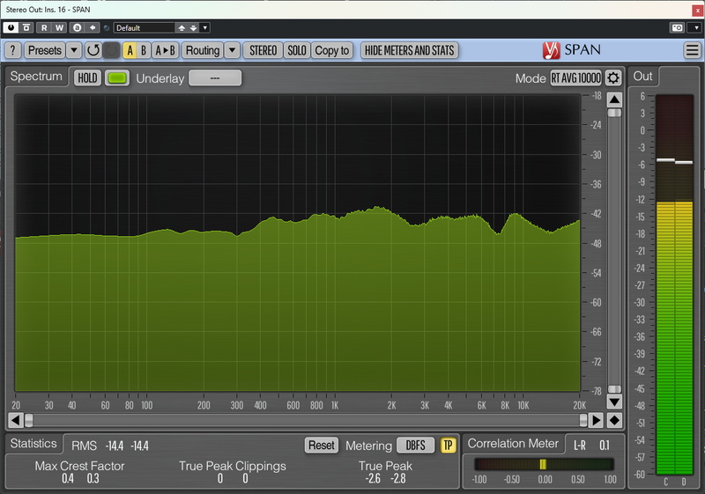Viewport: 705px width, 494px height.
Task: Load next preset with down arrow
Action: 193,28
